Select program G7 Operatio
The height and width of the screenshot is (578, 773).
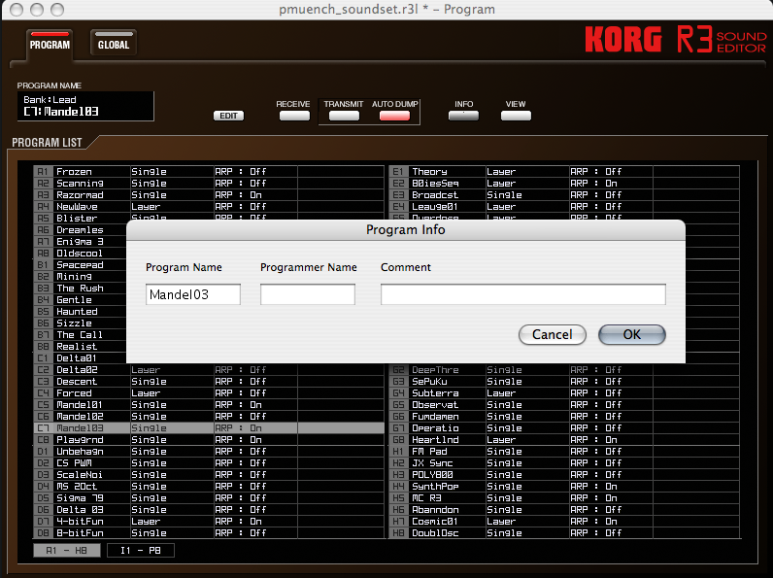pyautogui.click(x=564, y=428)
